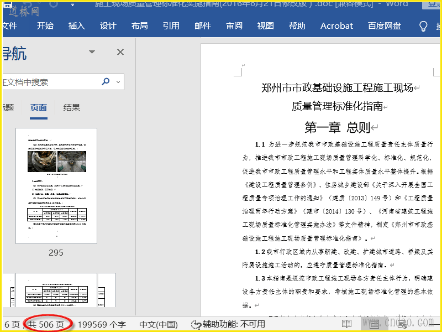442x332 pixels.
Task: Open the 视图 ribbon tab
Action: tap(266, 26)
